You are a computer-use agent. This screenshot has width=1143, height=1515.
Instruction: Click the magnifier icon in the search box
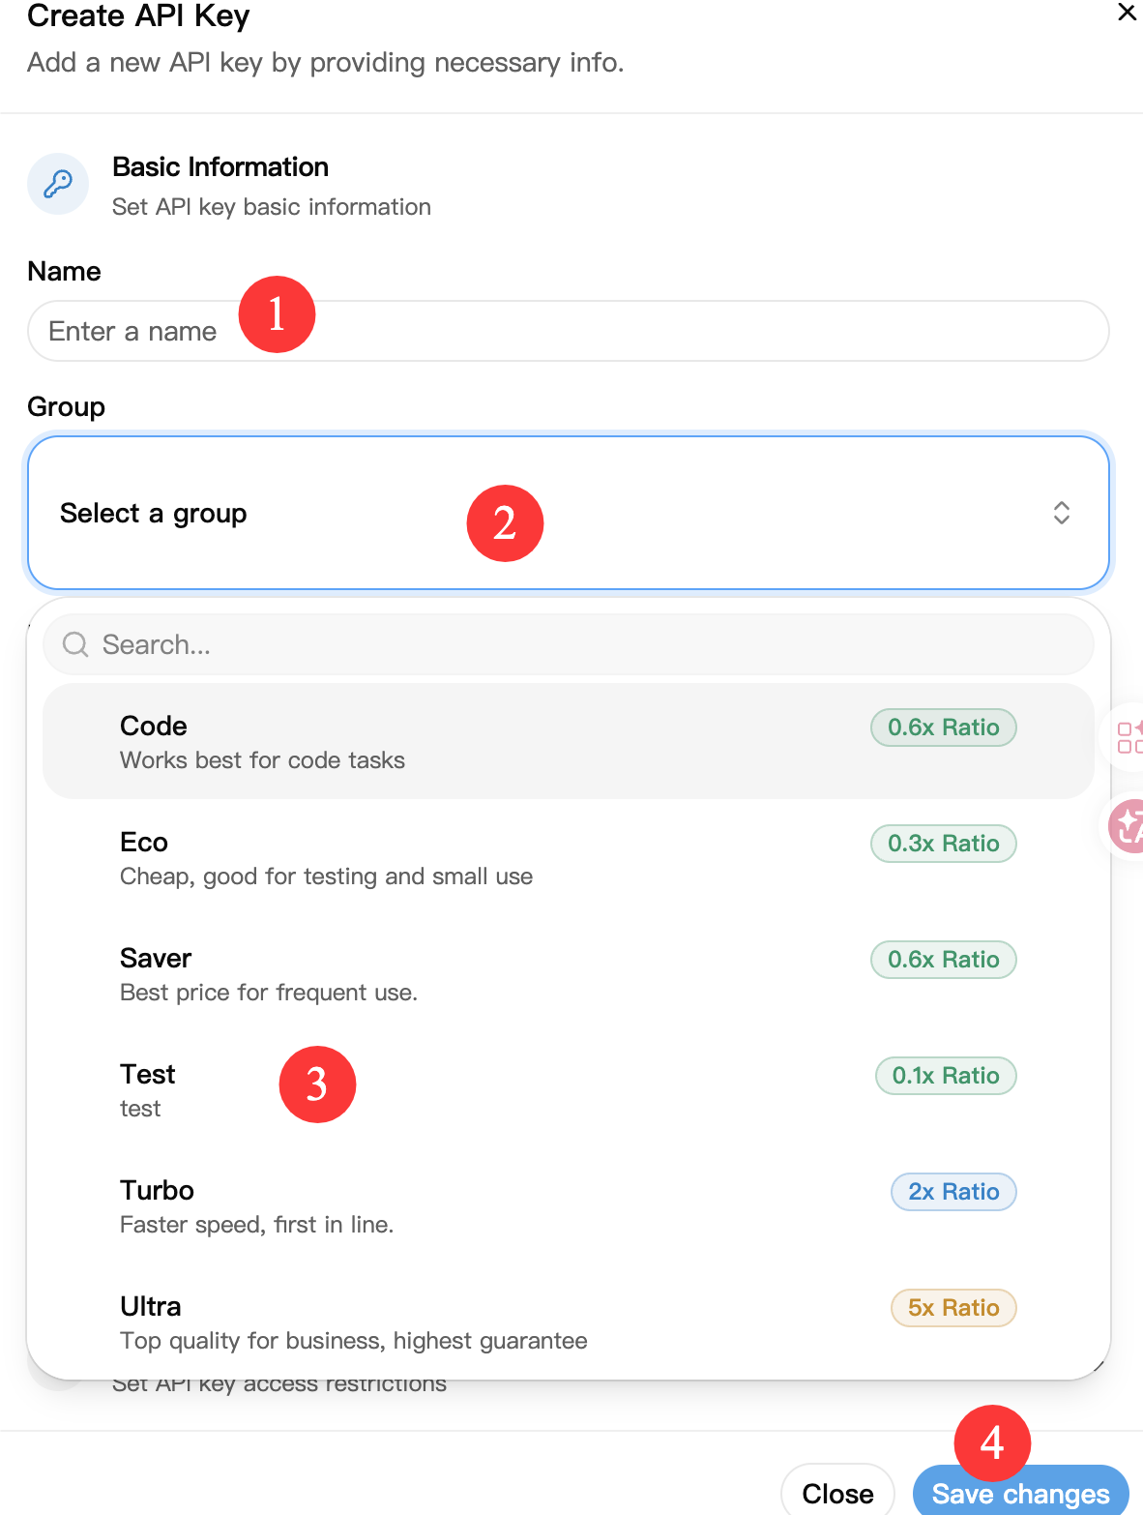[75, 644]
